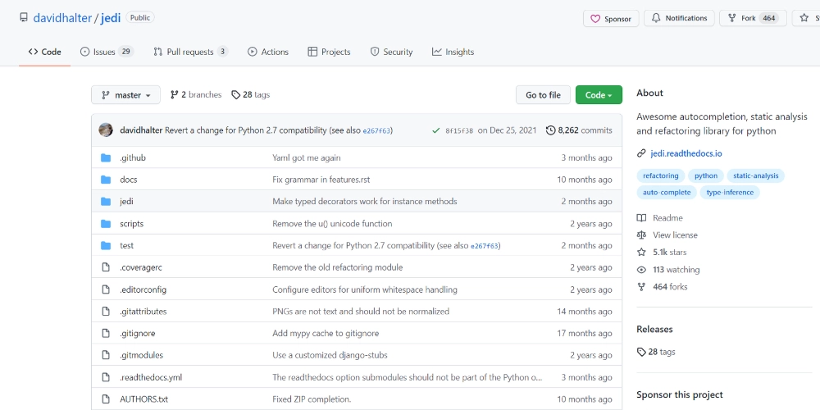Go to the Actions tab
This screenshot has width=820, height=410.
pos(268,52)
